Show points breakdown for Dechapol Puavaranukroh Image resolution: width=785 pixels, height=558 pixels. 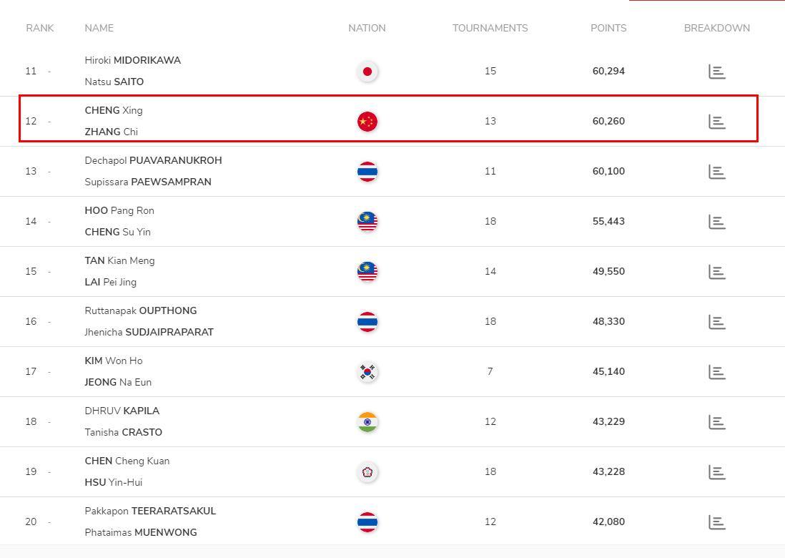point(717,172)
